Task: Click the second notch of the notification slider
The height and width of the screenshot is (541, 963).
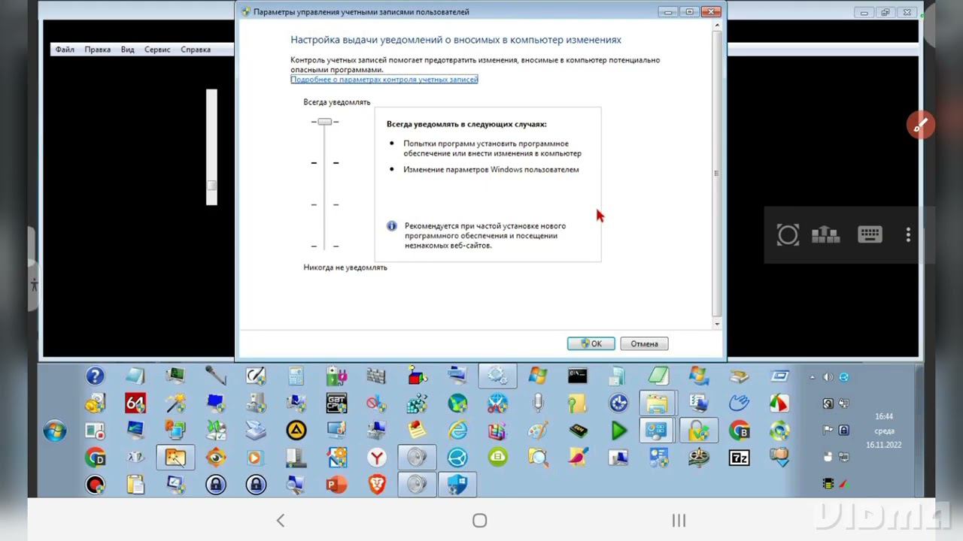Action: point(325,163)
